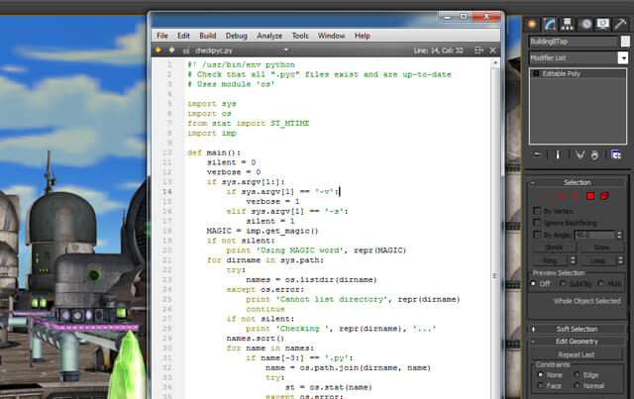Open the Motion panel icon

point(586,23)
